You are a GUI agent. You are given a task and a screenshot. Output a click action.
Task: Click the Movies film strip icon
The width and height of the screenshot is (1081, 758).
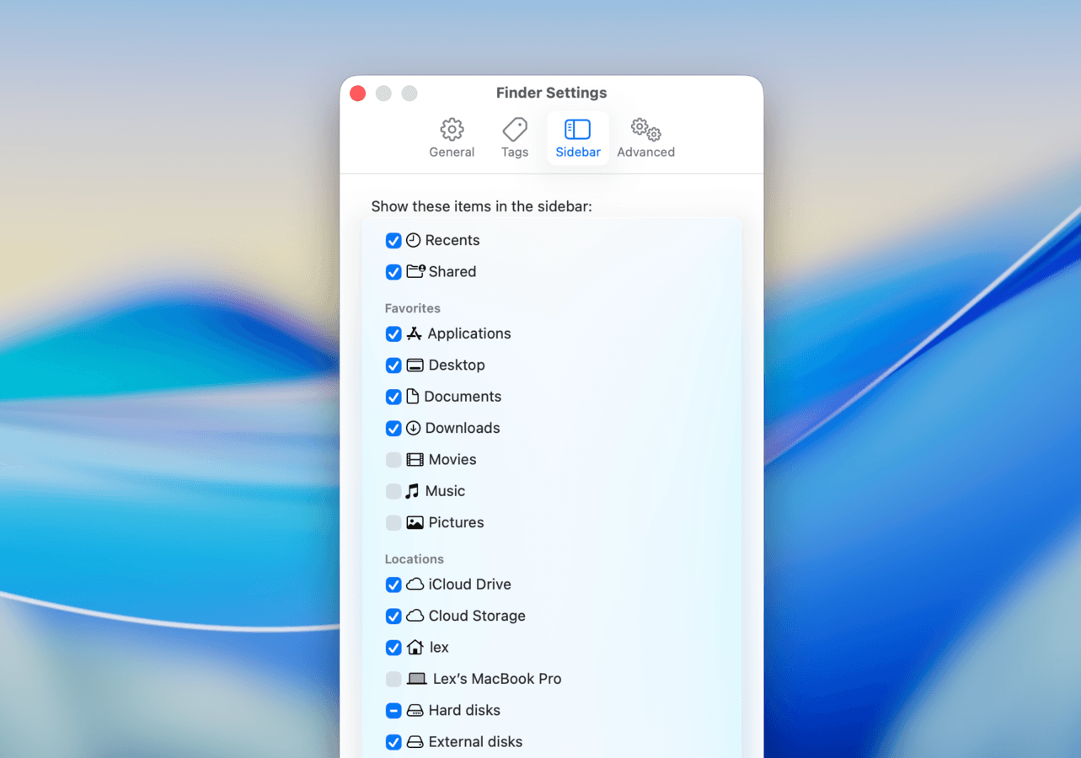(414, 459)
